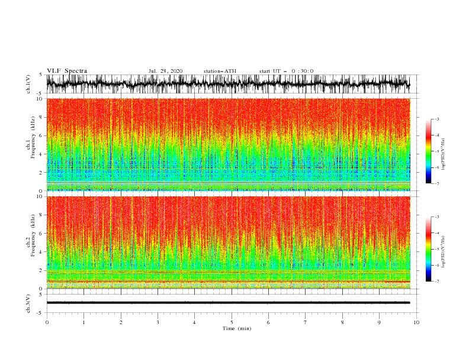This screenshot has width=469, height=362.
Task: Click time axis tick label "9"
Action: (x=379, y=322)
